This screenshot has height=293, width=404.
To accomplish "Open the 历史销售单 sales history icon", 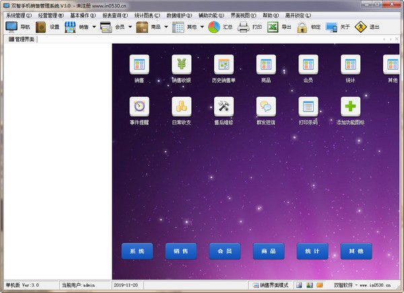I will click(x=223, y=65).
